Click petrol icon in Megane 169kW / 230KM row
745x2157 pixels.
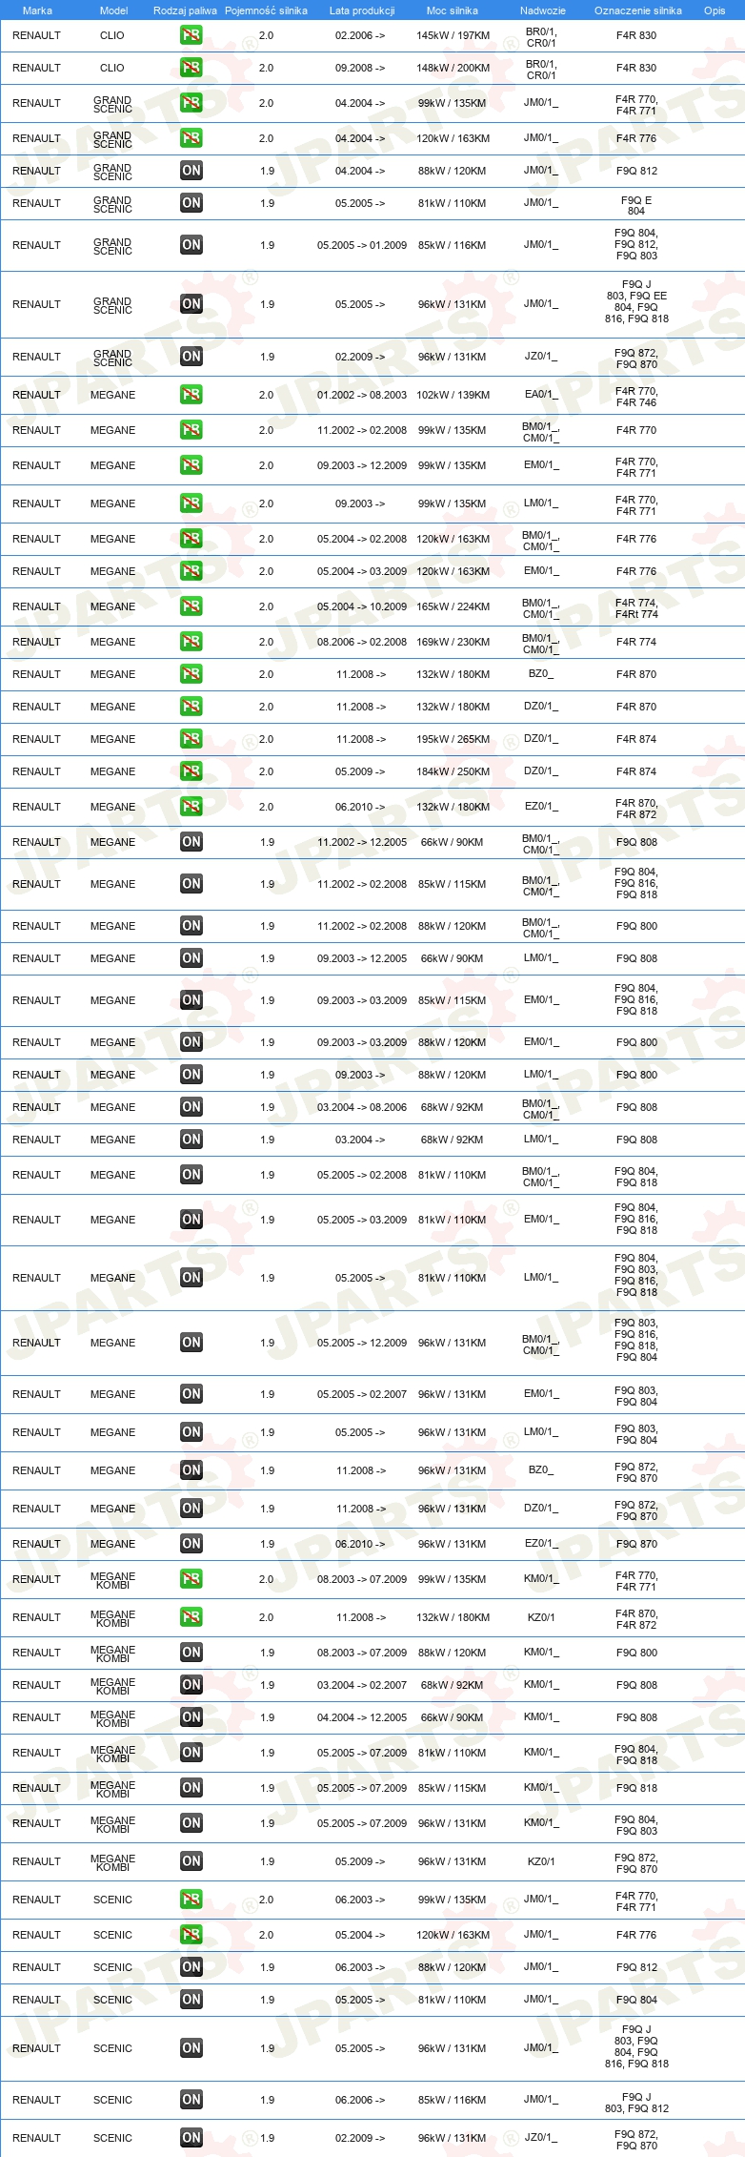[191, 642]
